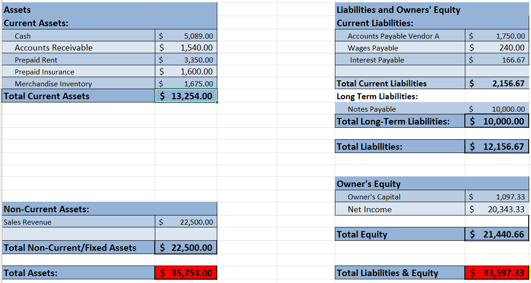Select the Accounts Receivable label cell

tap(79, 47)
